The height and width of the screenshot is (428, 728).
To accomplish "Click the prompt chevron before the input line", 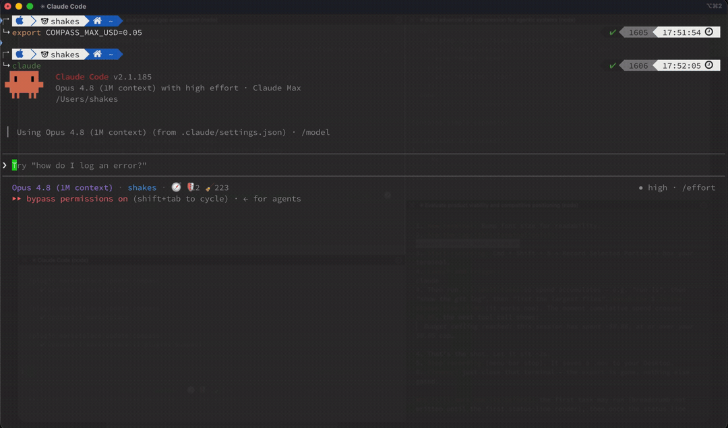I will click(5, 165).
